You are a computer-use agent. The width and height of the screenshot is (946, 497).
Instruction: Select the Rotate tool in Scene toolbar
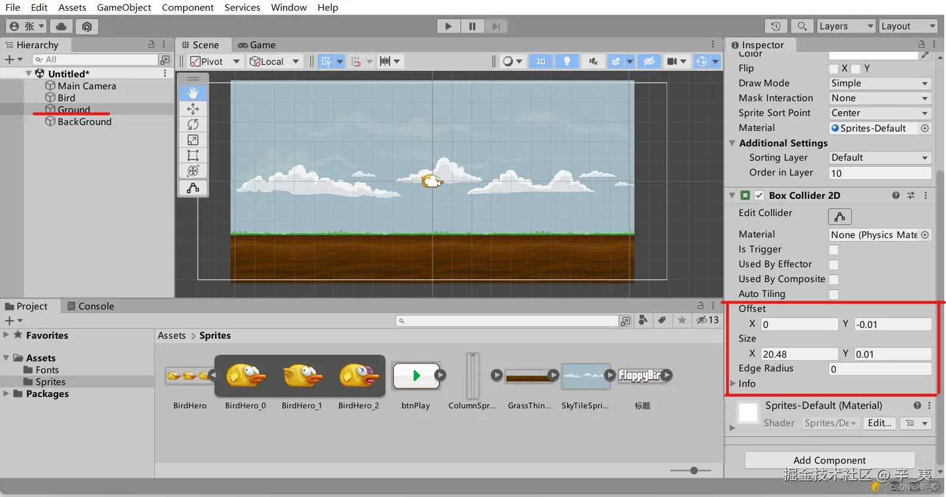pyautogui.click(x=193, y=124)
